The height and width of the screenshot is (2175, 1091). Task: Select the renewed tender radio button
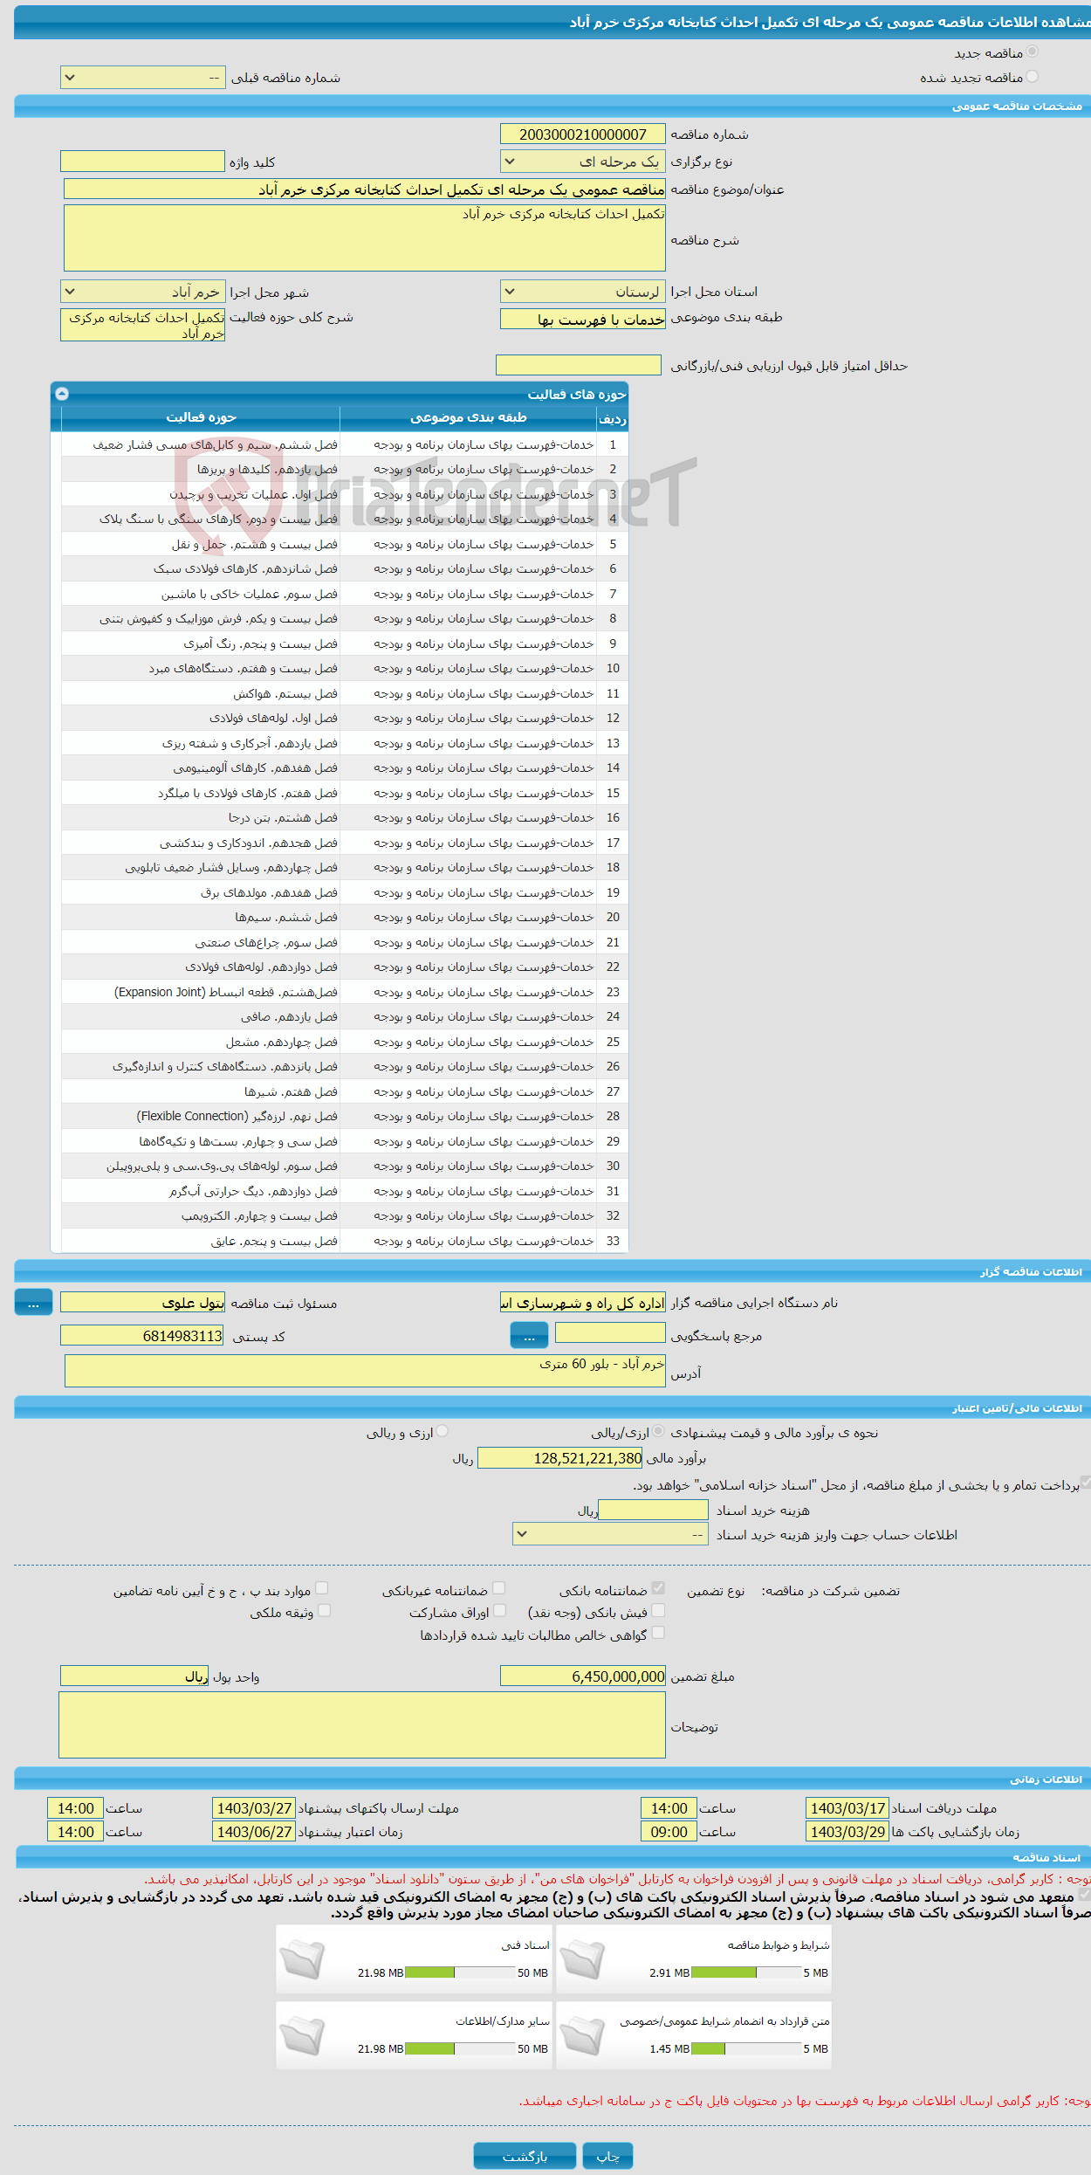(1032, 77)
